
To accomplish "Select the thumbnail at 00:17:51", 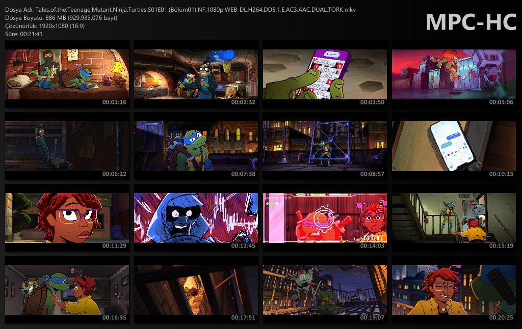I will (196, 290).
